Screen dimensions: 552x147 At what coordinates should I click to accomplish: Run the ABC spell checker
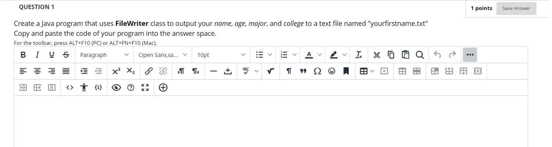(x=246, y=71)
